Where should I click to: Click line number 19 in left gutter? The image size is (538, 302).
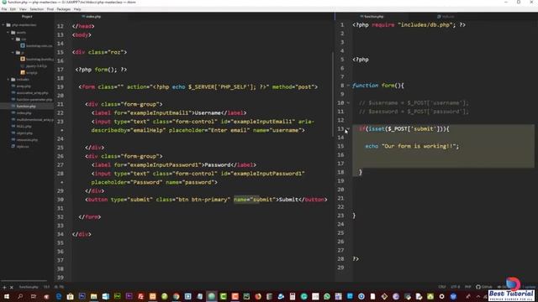61,87
